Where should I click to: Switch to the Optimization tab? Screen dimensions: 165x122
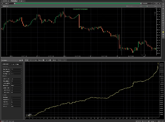coord(22,1)
